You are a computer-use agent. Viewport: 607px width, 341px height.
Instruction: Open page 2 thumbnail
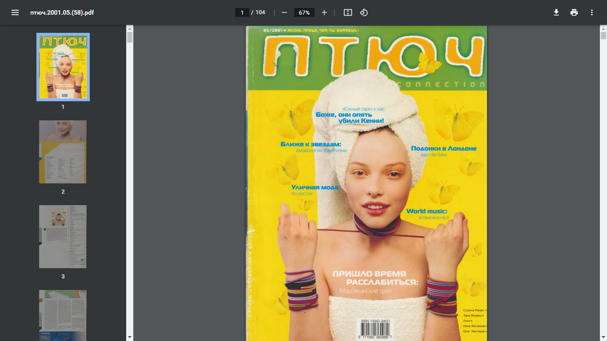63,152
